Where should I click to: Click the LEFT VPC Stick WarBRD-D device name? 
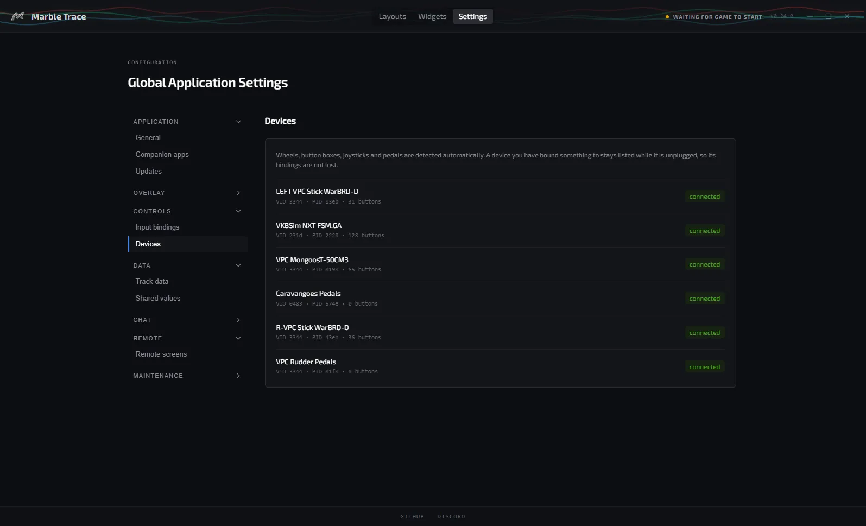pyautogui.click(x=317, y=192)
